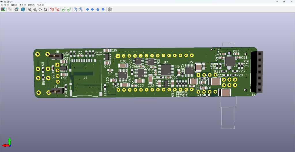The image size is (295, 152).
Task: Rotate Z counterclockwise
Action: 81,10
